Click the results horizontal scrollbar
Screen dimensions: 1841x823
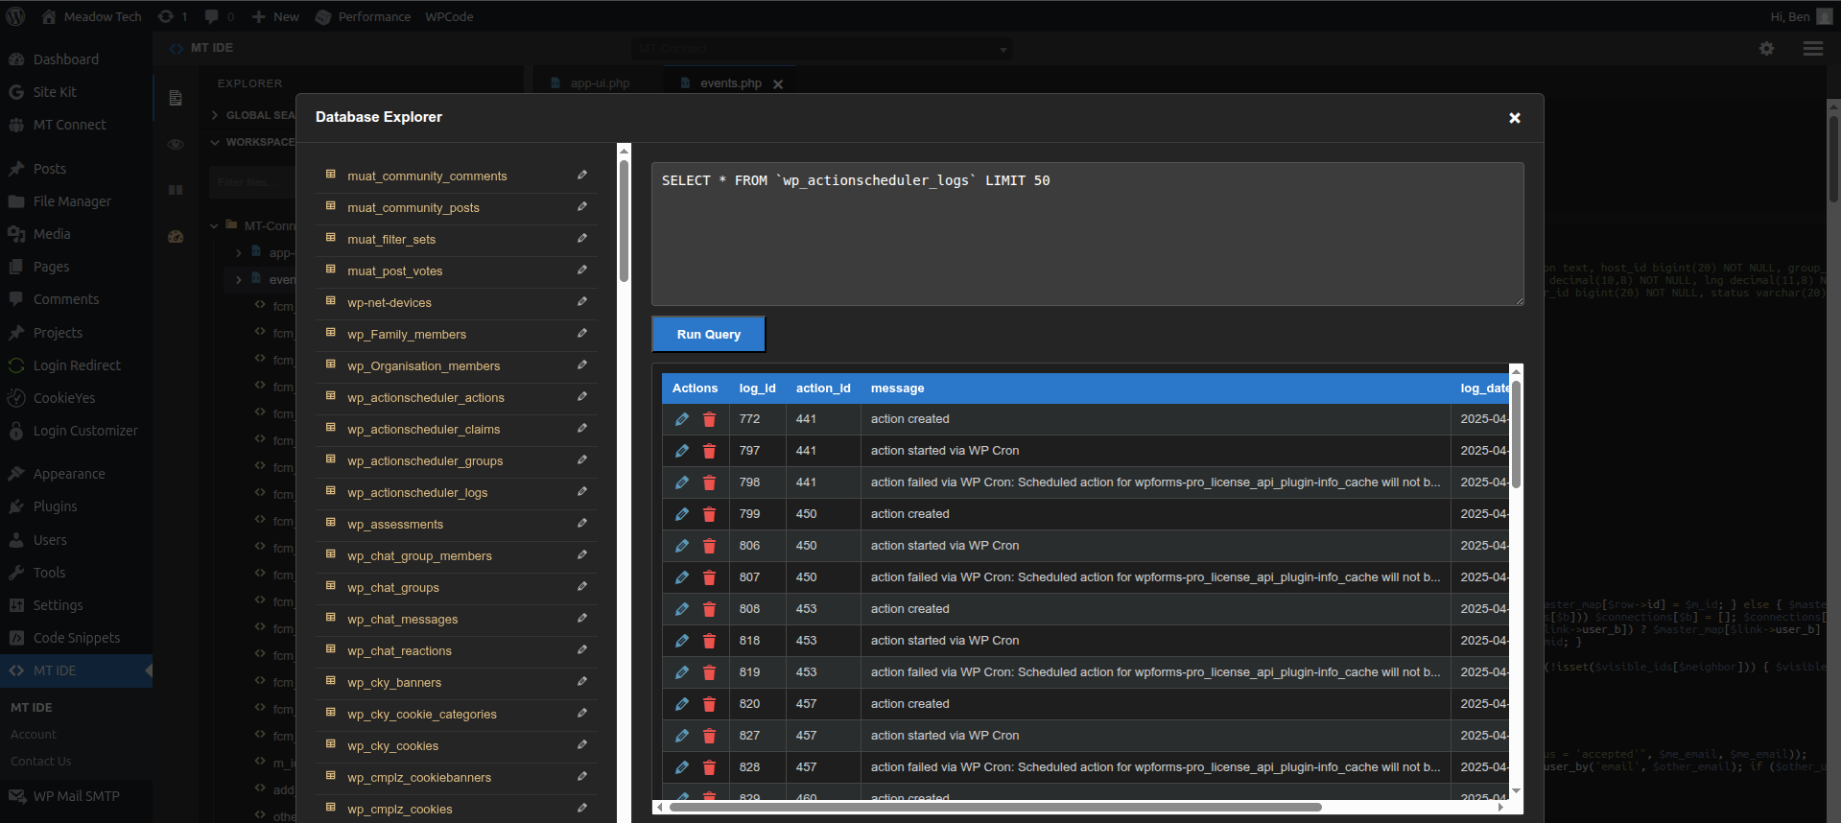click(996, 808)
